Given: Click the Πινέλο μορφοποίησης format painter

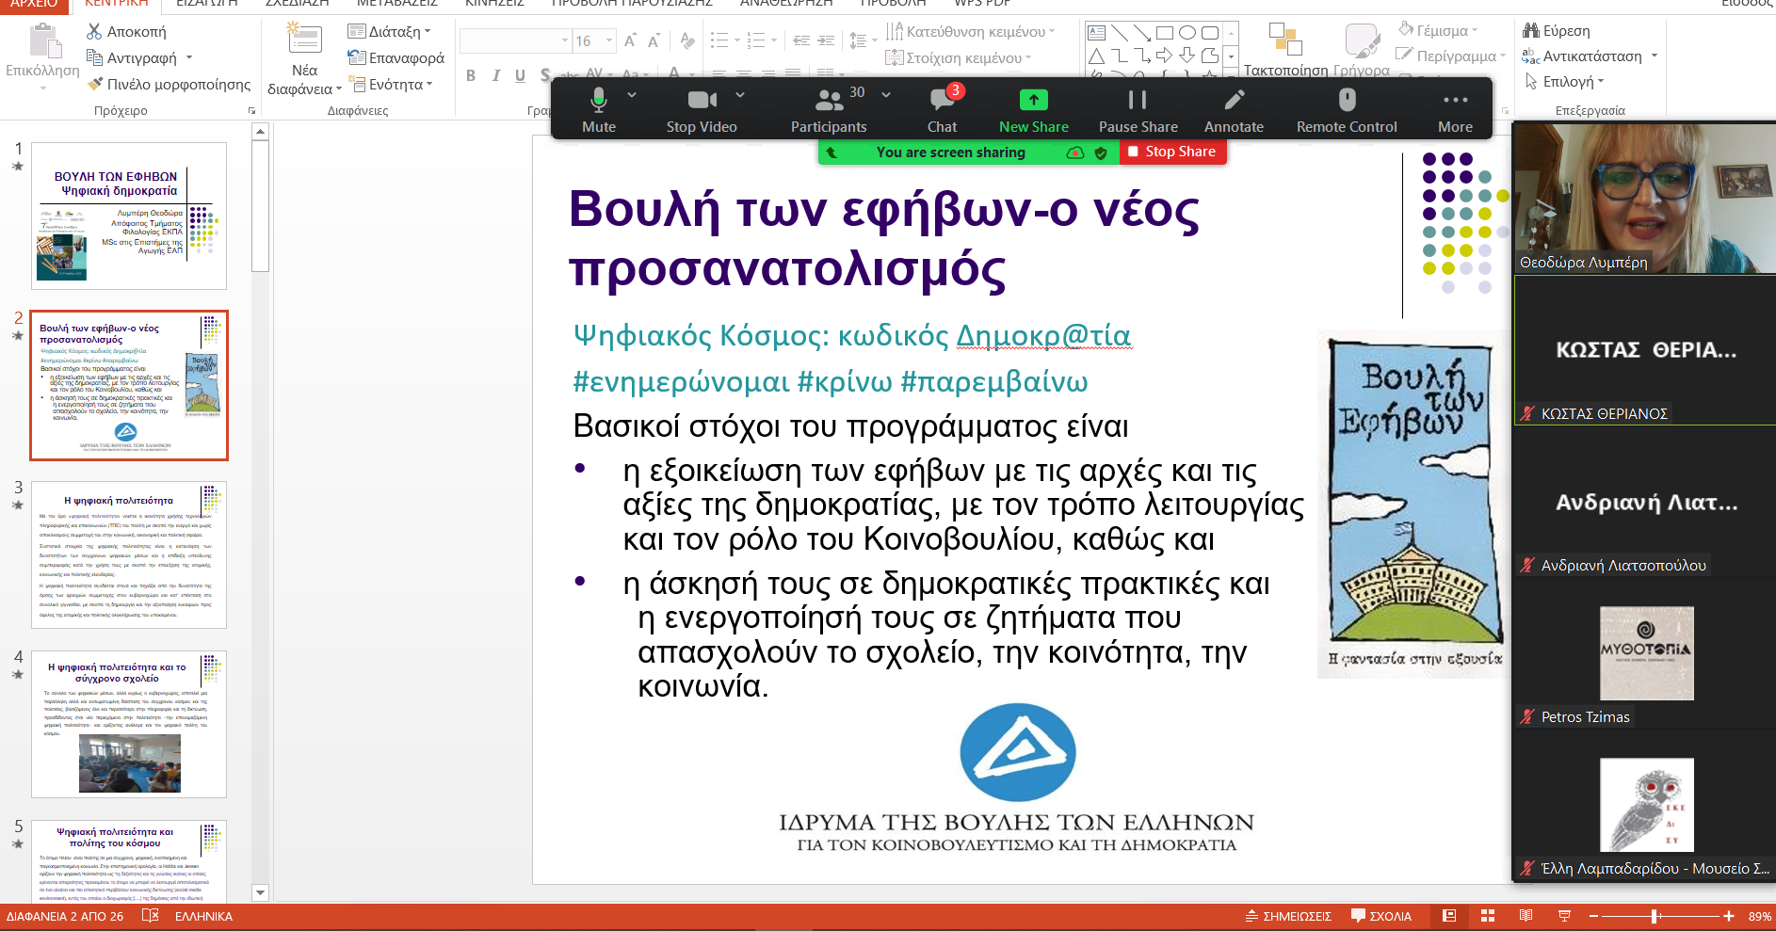Looking at the screenshot, I should point(170,85).
